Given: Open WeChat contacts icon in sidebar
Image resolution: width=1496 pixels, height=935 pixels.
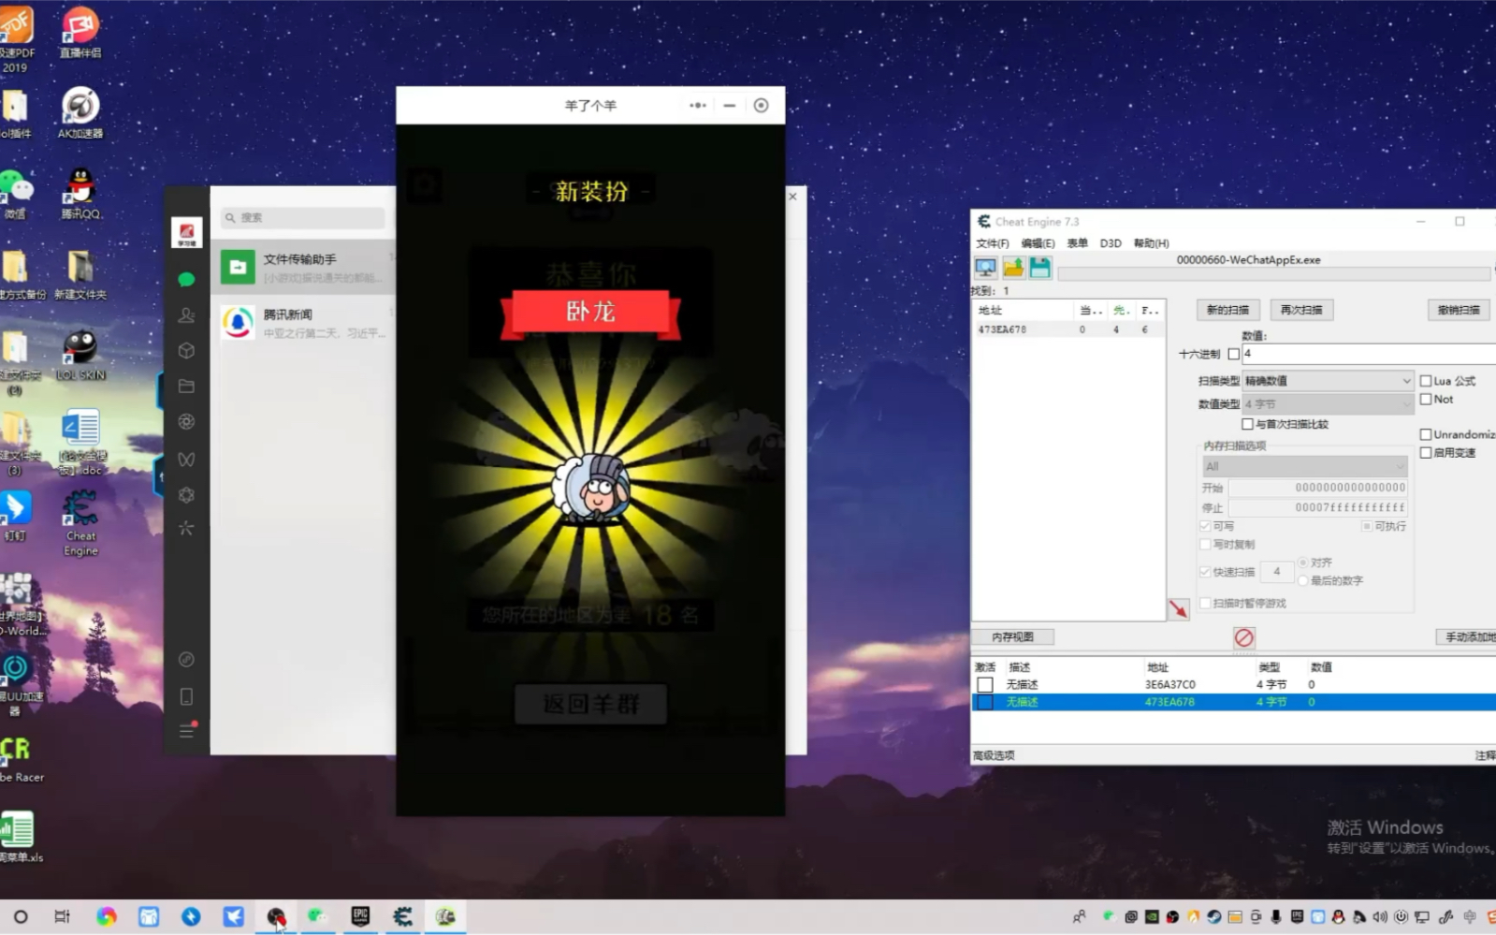Looking at the screenshot, I should (x=186, y=315).
